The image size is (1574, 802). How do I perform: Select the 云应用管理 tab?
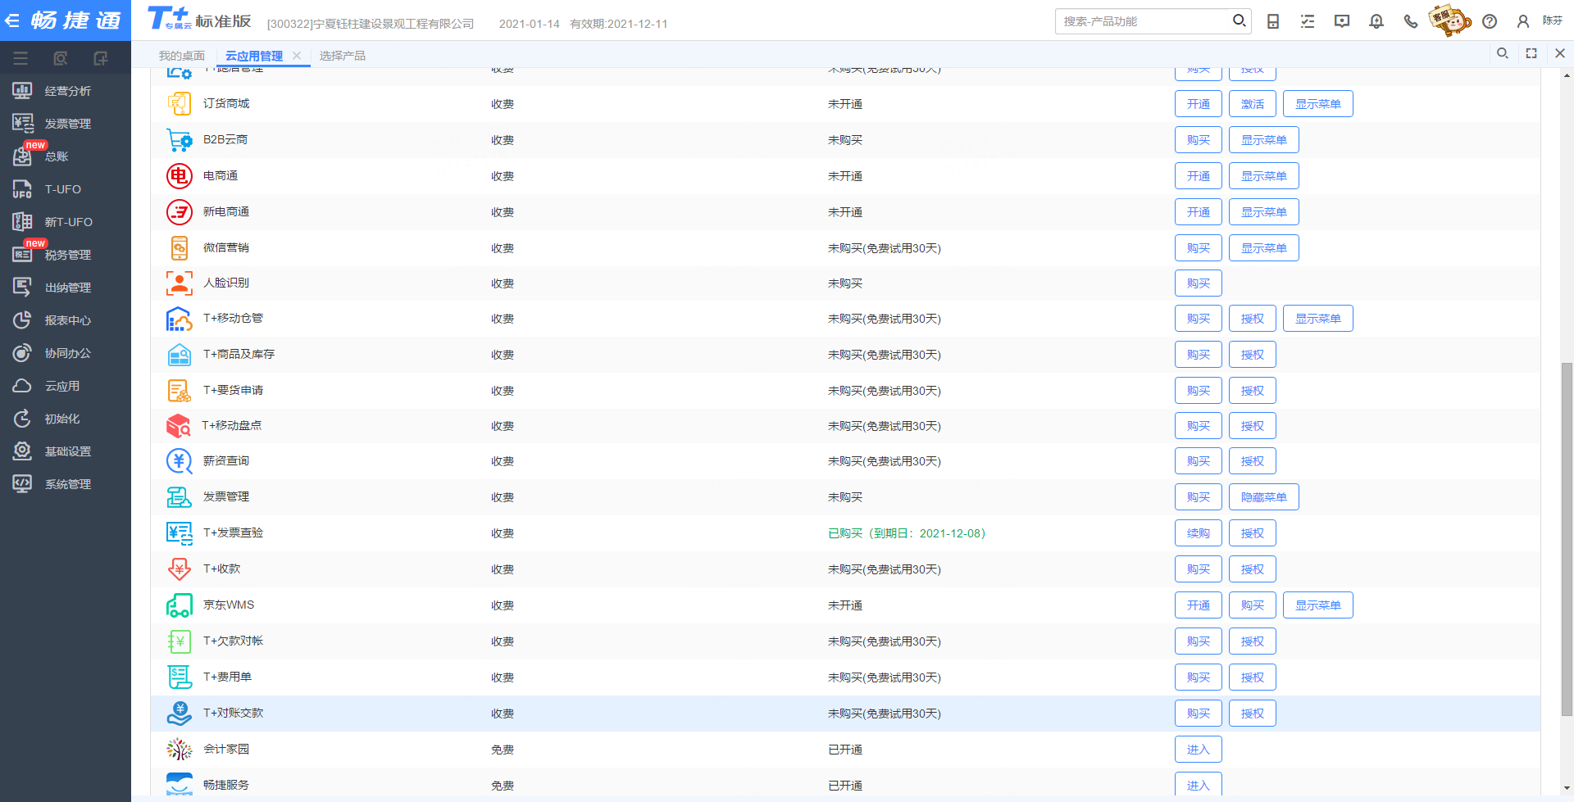[254, 56]
